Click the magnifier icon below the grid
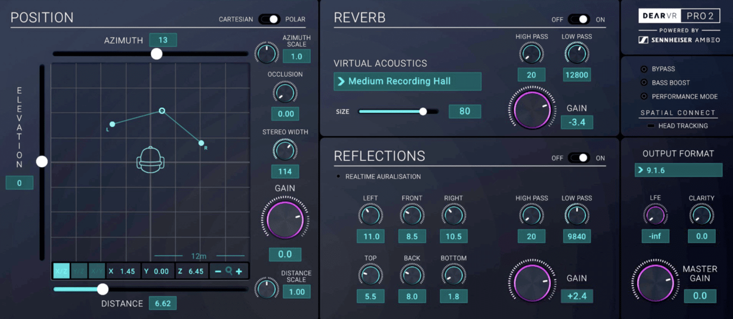Viewport: 733px width, 319px height. [x=229, y=271]
